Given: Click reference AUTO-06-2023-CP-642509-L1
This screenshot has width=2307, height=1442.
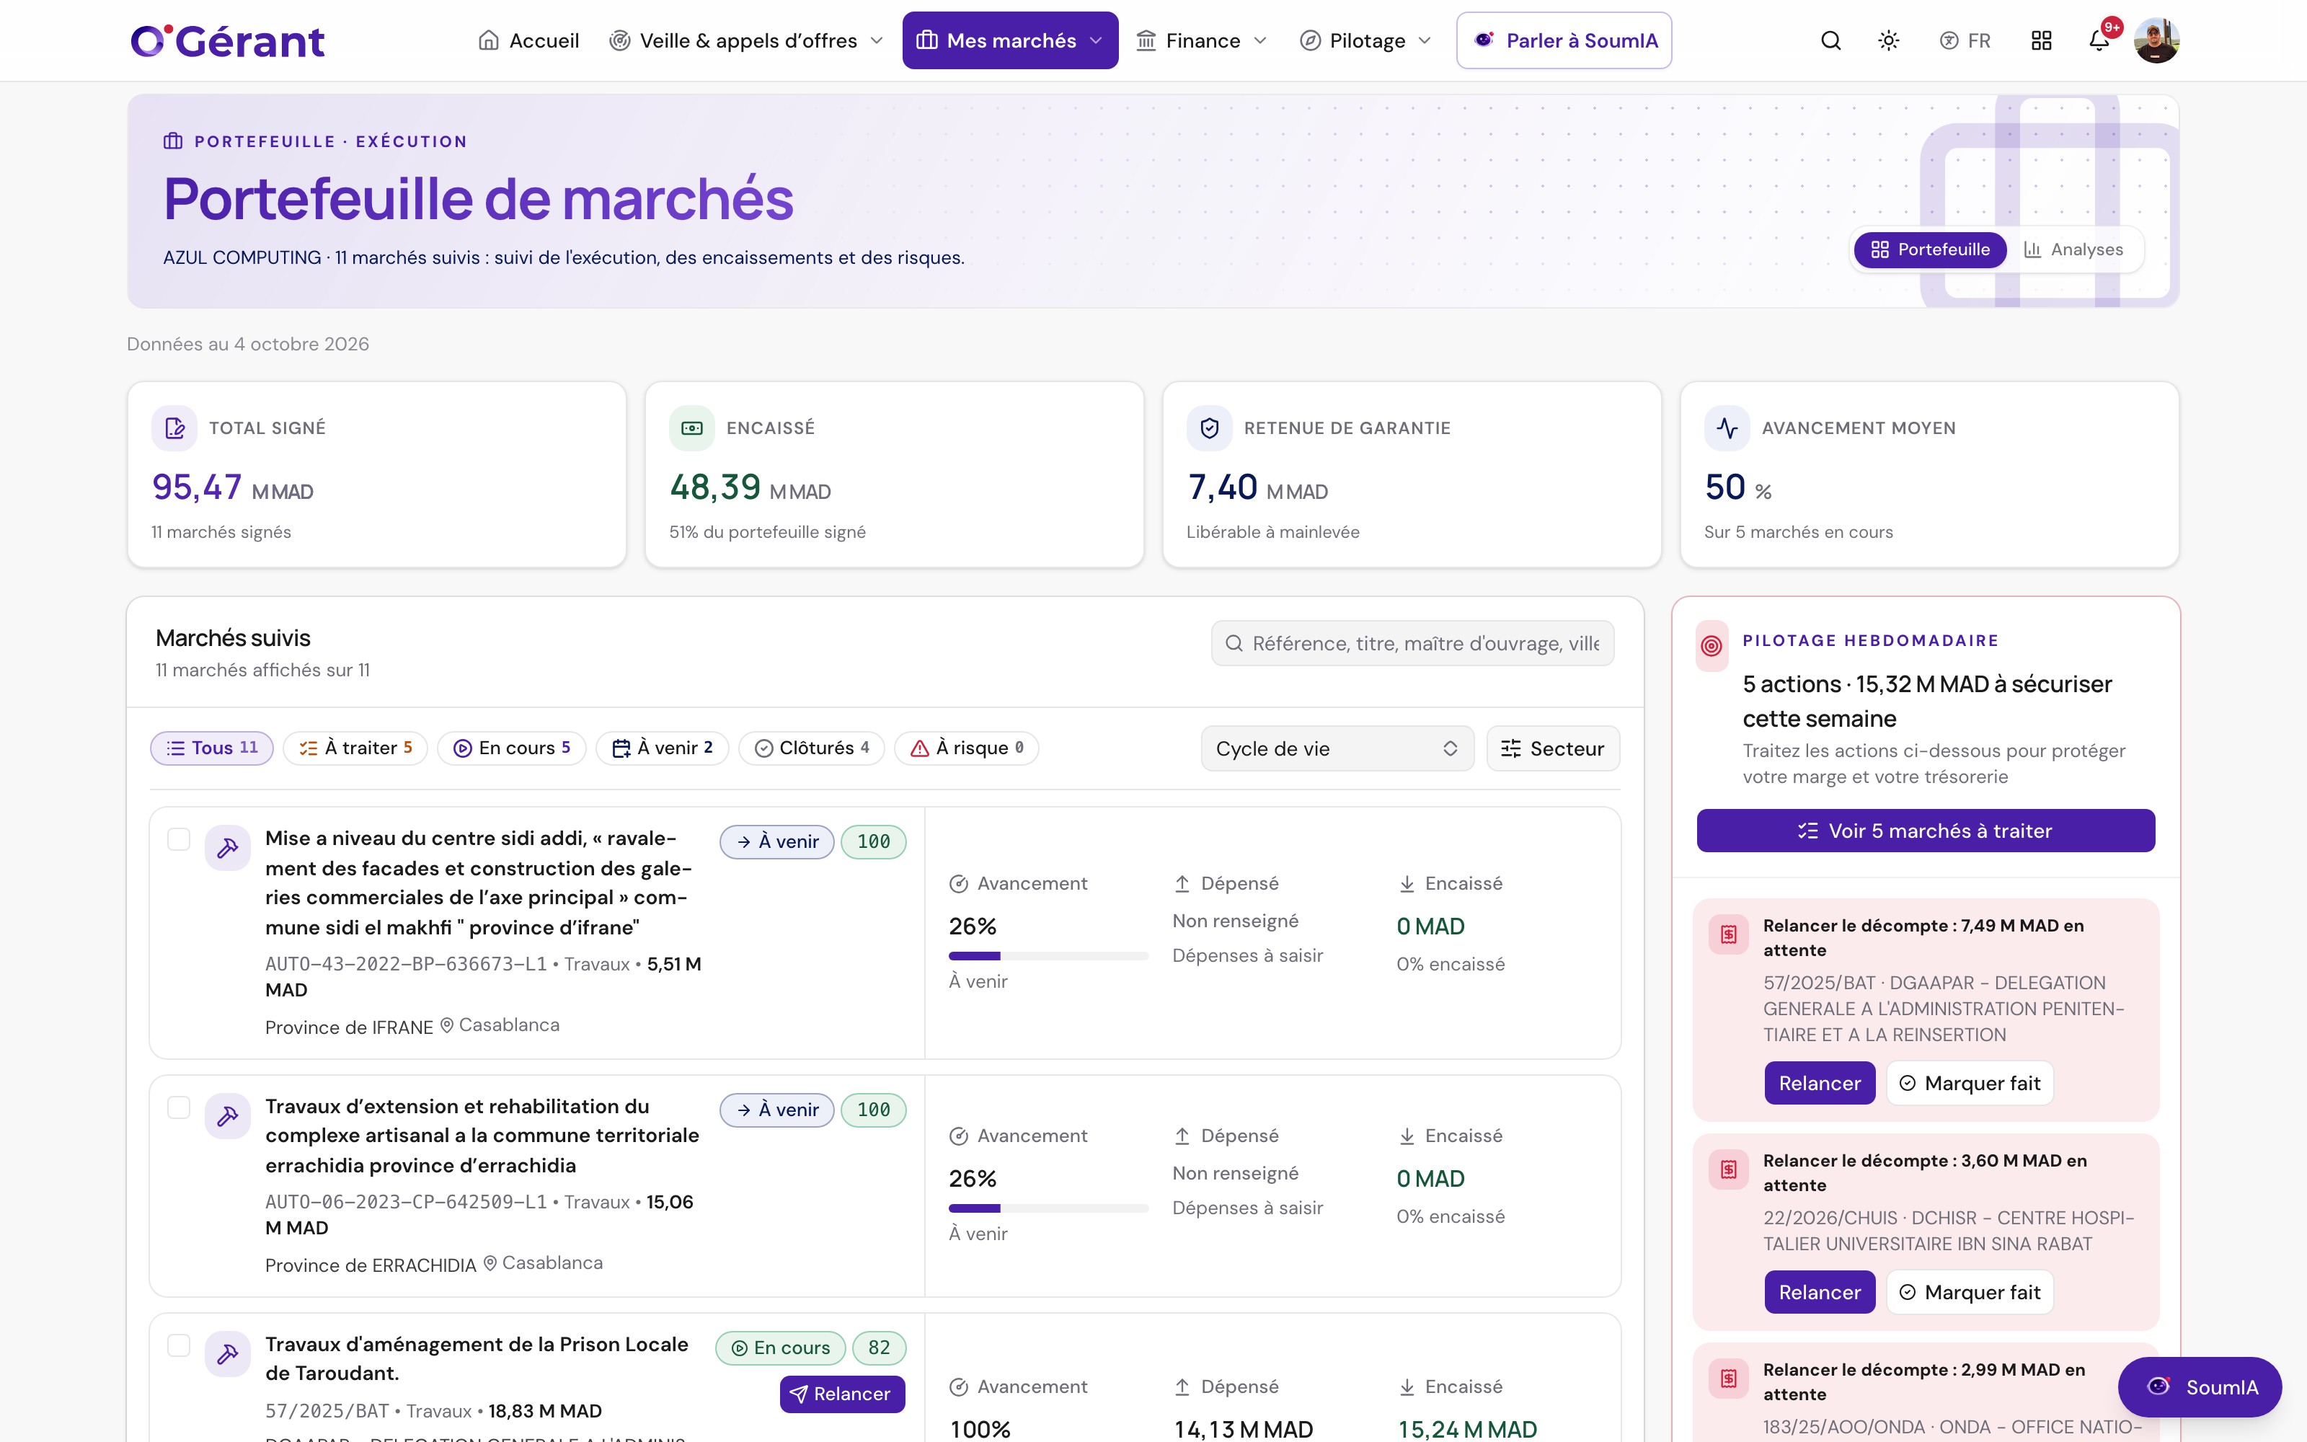Looking at the screenshot, I should (x=406, y=1202).
